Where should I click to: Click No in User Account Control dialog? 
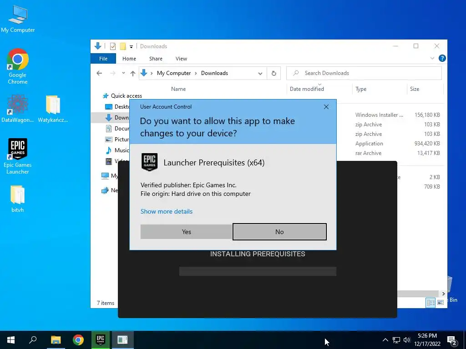[279, 232]
